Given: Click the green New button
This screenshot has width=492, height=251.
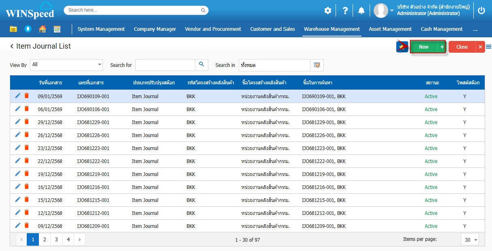Looking at the screenshot, I should click(x=424, y=47).
